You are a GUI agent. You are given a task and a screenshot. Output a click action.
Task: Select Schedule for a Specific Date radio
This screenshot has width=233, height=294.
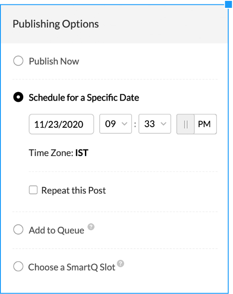[18, 97]
